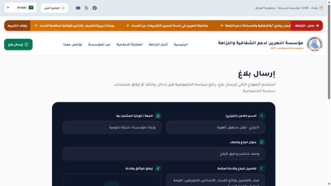The image size is (331, 186).
Task: Click the report details textarea
Action: (215, 180)
